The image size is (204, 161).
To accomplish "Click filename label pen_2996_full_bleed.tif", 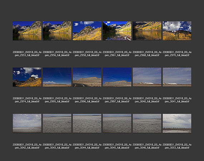I will tap(87, 102).
